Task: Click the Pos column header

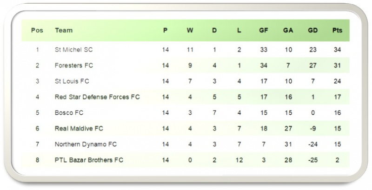Action: coord(37,30)
